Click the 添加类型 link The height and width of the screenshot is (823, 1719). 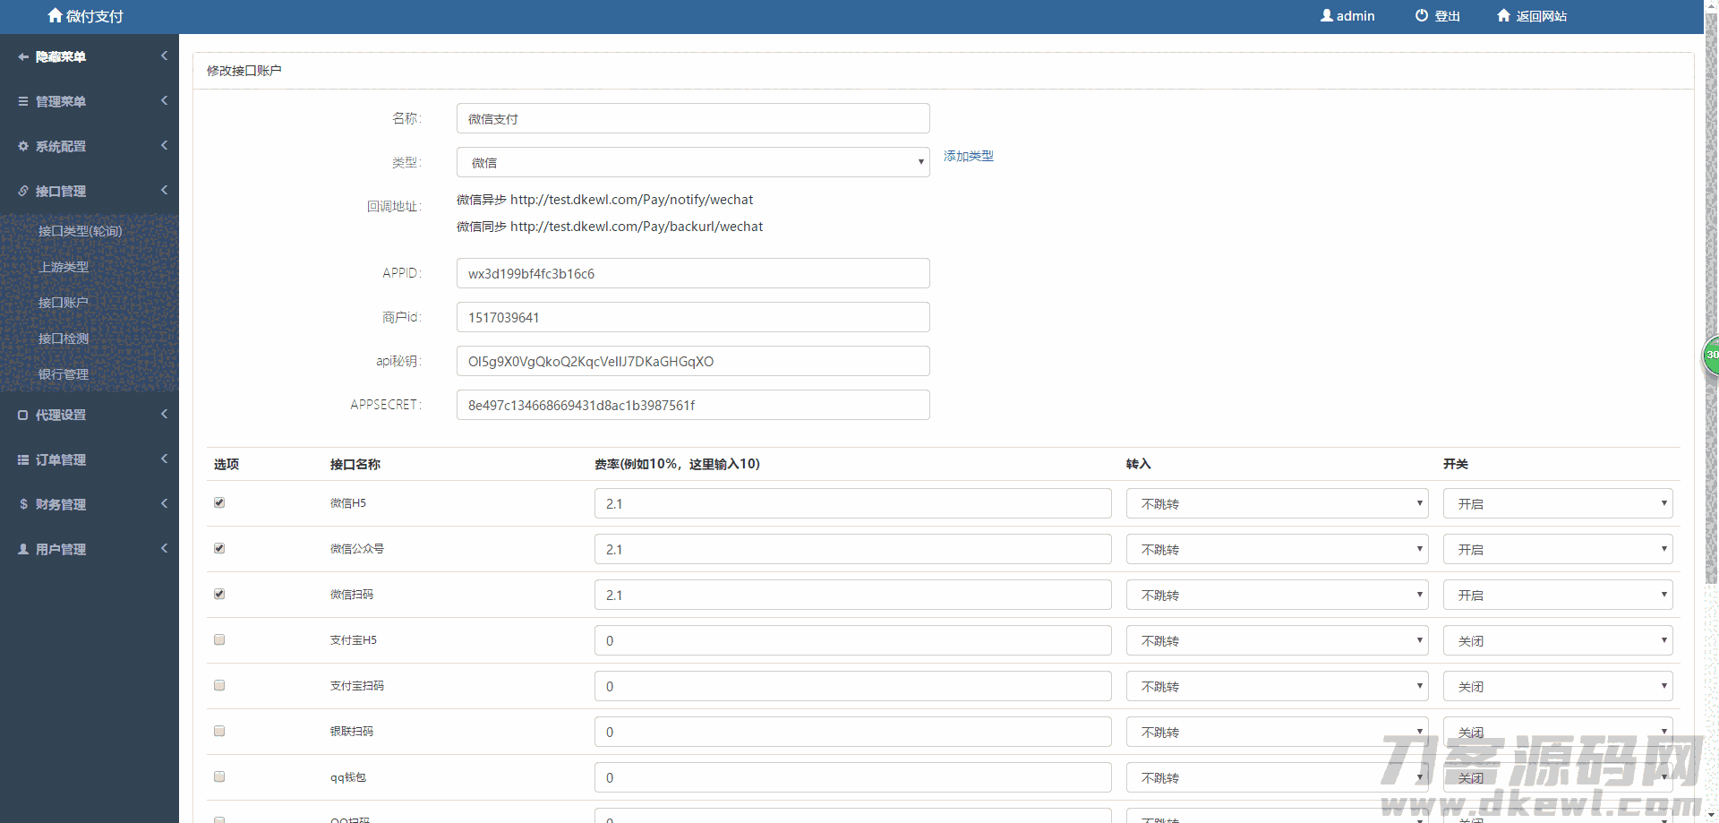tap(968, 156)
